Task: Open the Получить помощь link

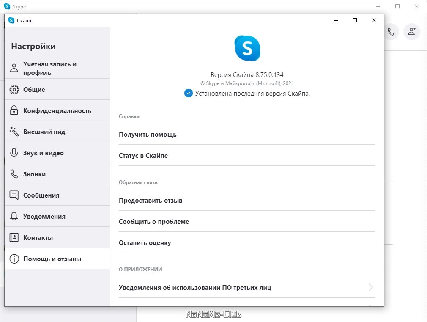Action: [x=247, y=135]
